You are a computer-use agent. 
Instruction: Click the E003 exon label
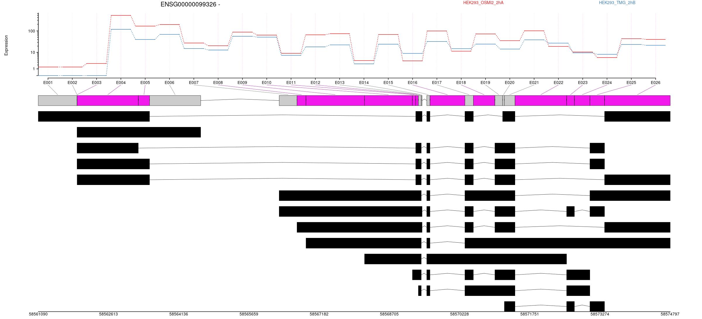tap(97, 83)
